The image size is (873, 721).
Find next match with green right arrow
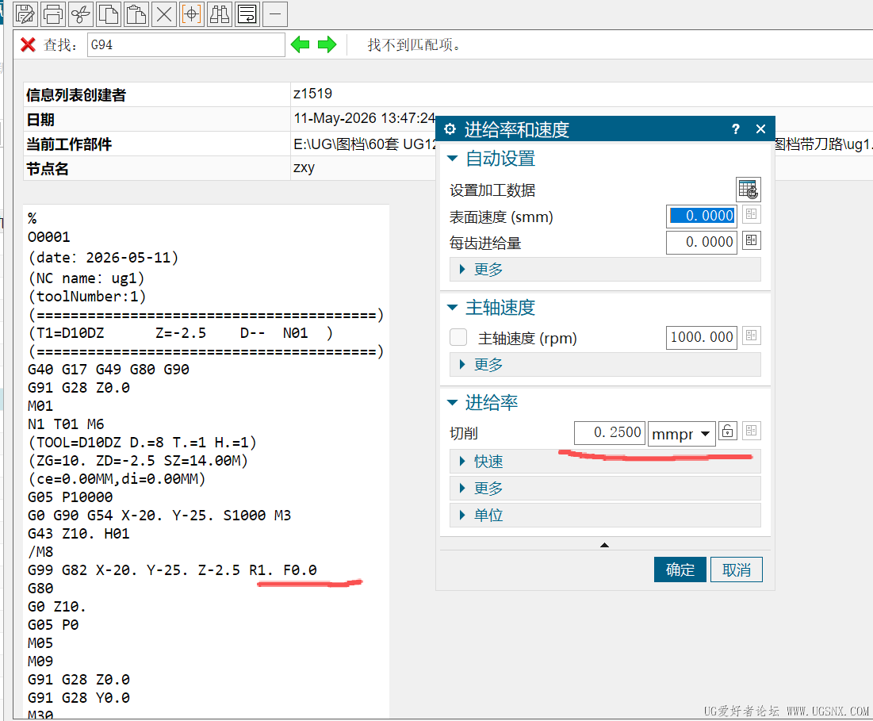327,44
